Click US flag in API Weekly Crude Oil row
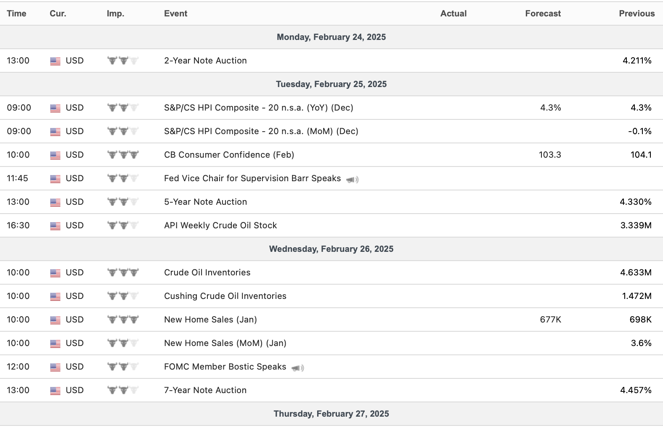 point(55,226)
